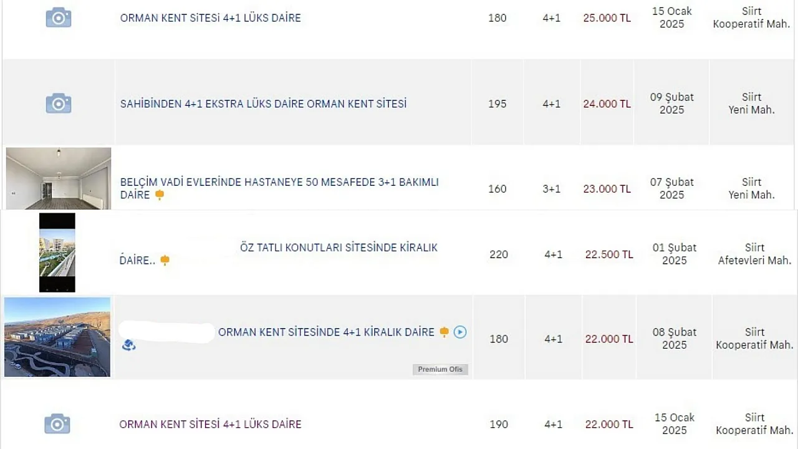Open the vertical building photo thumbnail
Screen dimensions: 798x449
pyautogui.click(x=57, y=253)
